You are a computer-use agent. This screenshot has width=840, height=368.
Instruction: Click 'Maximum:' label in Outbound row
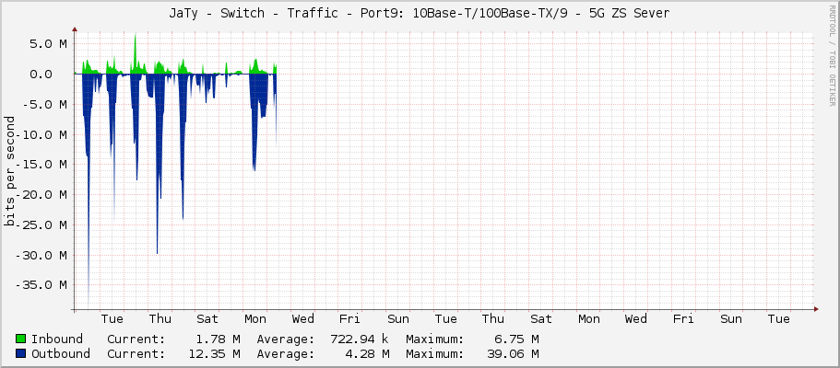(435, 353)
